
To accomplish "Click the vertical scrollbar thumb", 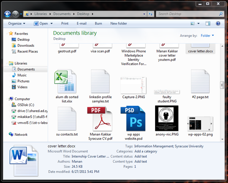I will [x=222, y=85].
